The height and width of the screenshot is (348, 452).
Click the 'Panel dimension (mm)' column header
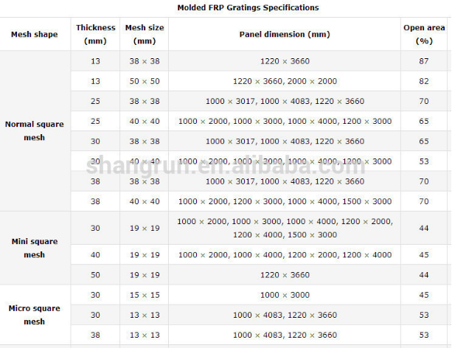[285, 35]
